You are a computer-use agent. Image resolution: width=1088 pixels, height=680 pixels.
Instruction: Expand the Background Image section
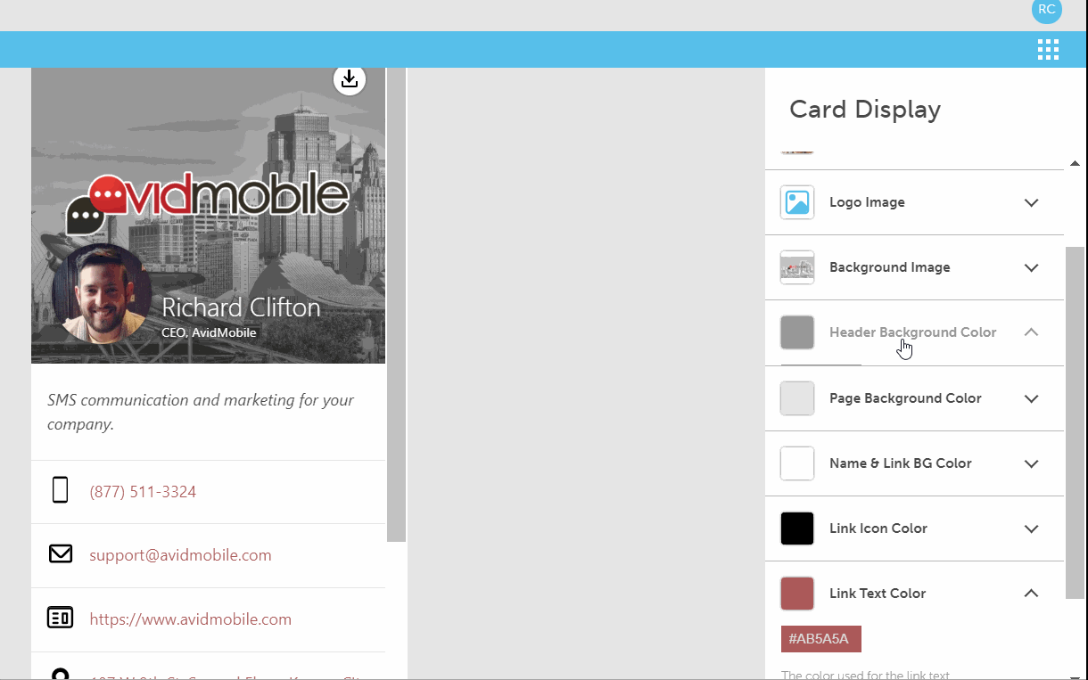tap(1031, 267)
